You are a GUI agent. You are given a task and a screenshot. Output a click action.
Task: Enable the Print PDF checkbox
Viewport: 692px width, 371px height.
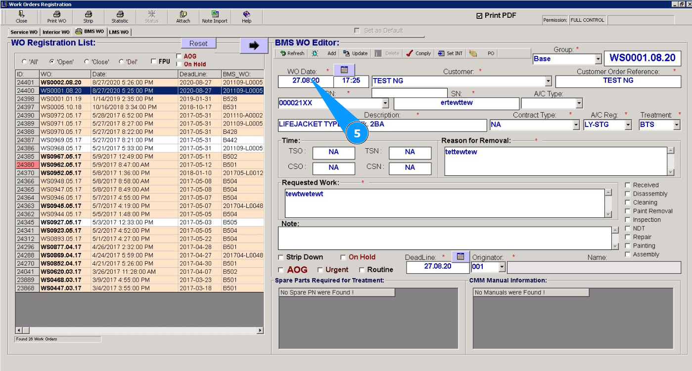(479, 16)
